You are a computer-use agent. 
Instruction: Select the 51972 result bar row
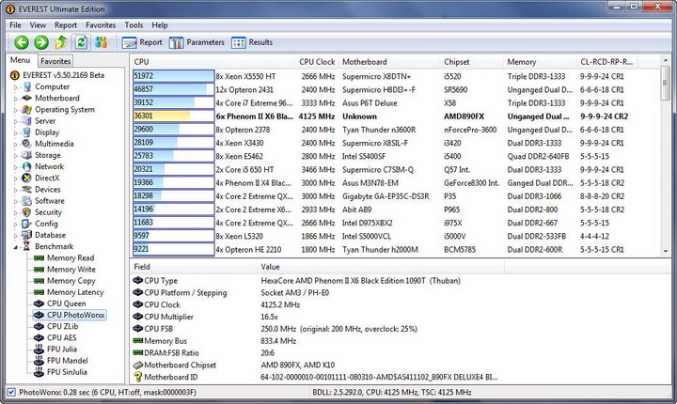click(x=174, y=76)
